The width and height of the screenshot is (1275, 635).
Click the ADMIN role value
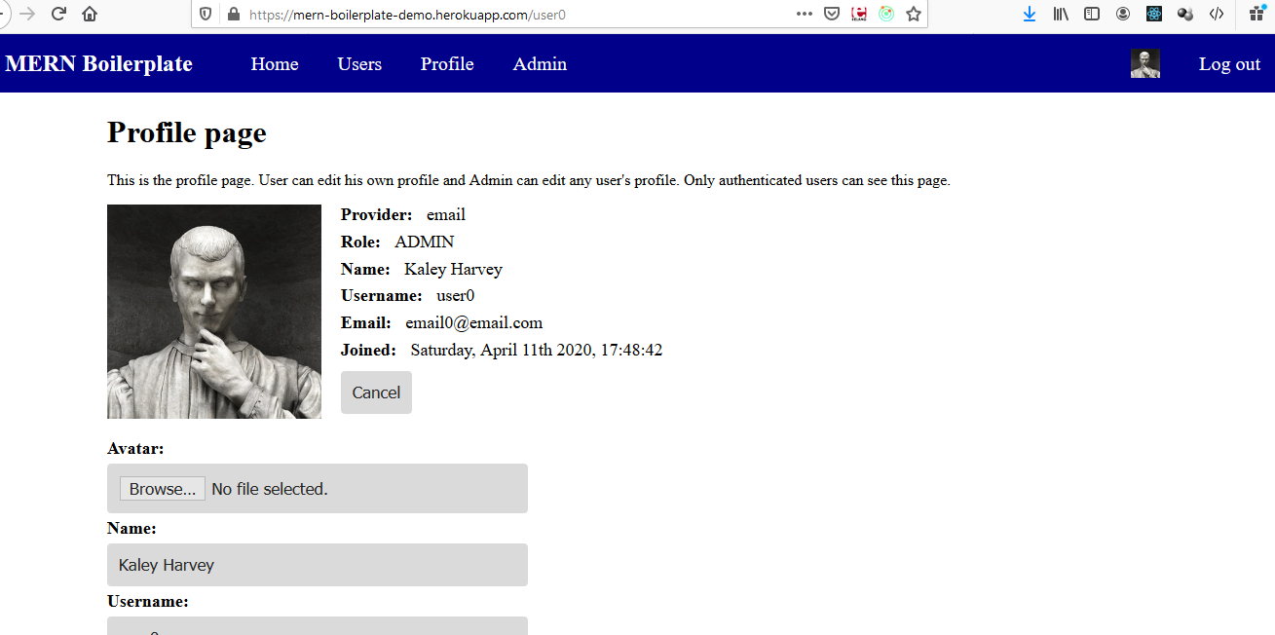(x=425, y=242)
